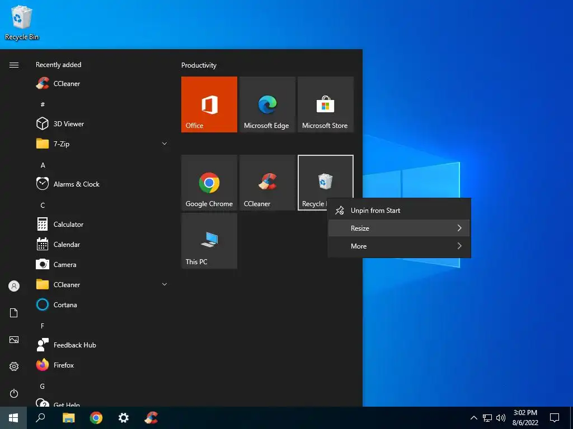Open the Action Center notifications icon
The image size is (573, 429).
[555, 418]
